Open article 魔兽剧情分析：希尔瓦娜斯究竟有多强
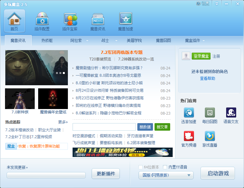The width and height of the screenshot is (244, 188). 109,68
